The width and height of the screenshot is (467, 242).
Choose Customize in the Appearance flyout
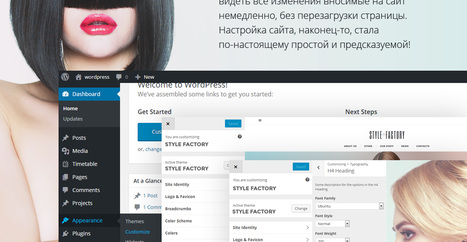coord(137,231)
